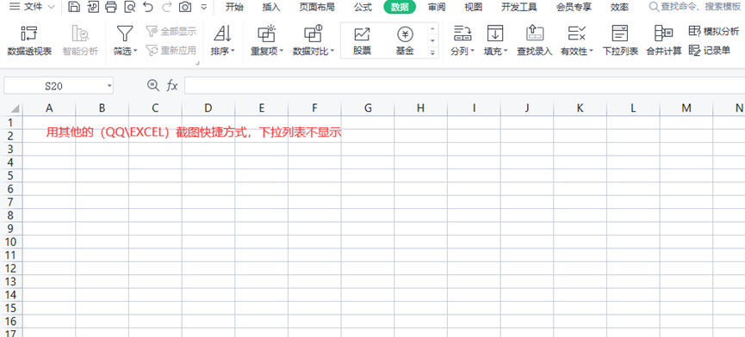Screen dimensions: 745x337
Task: Switch to the 视图 tab
Action: coord(473,7)
